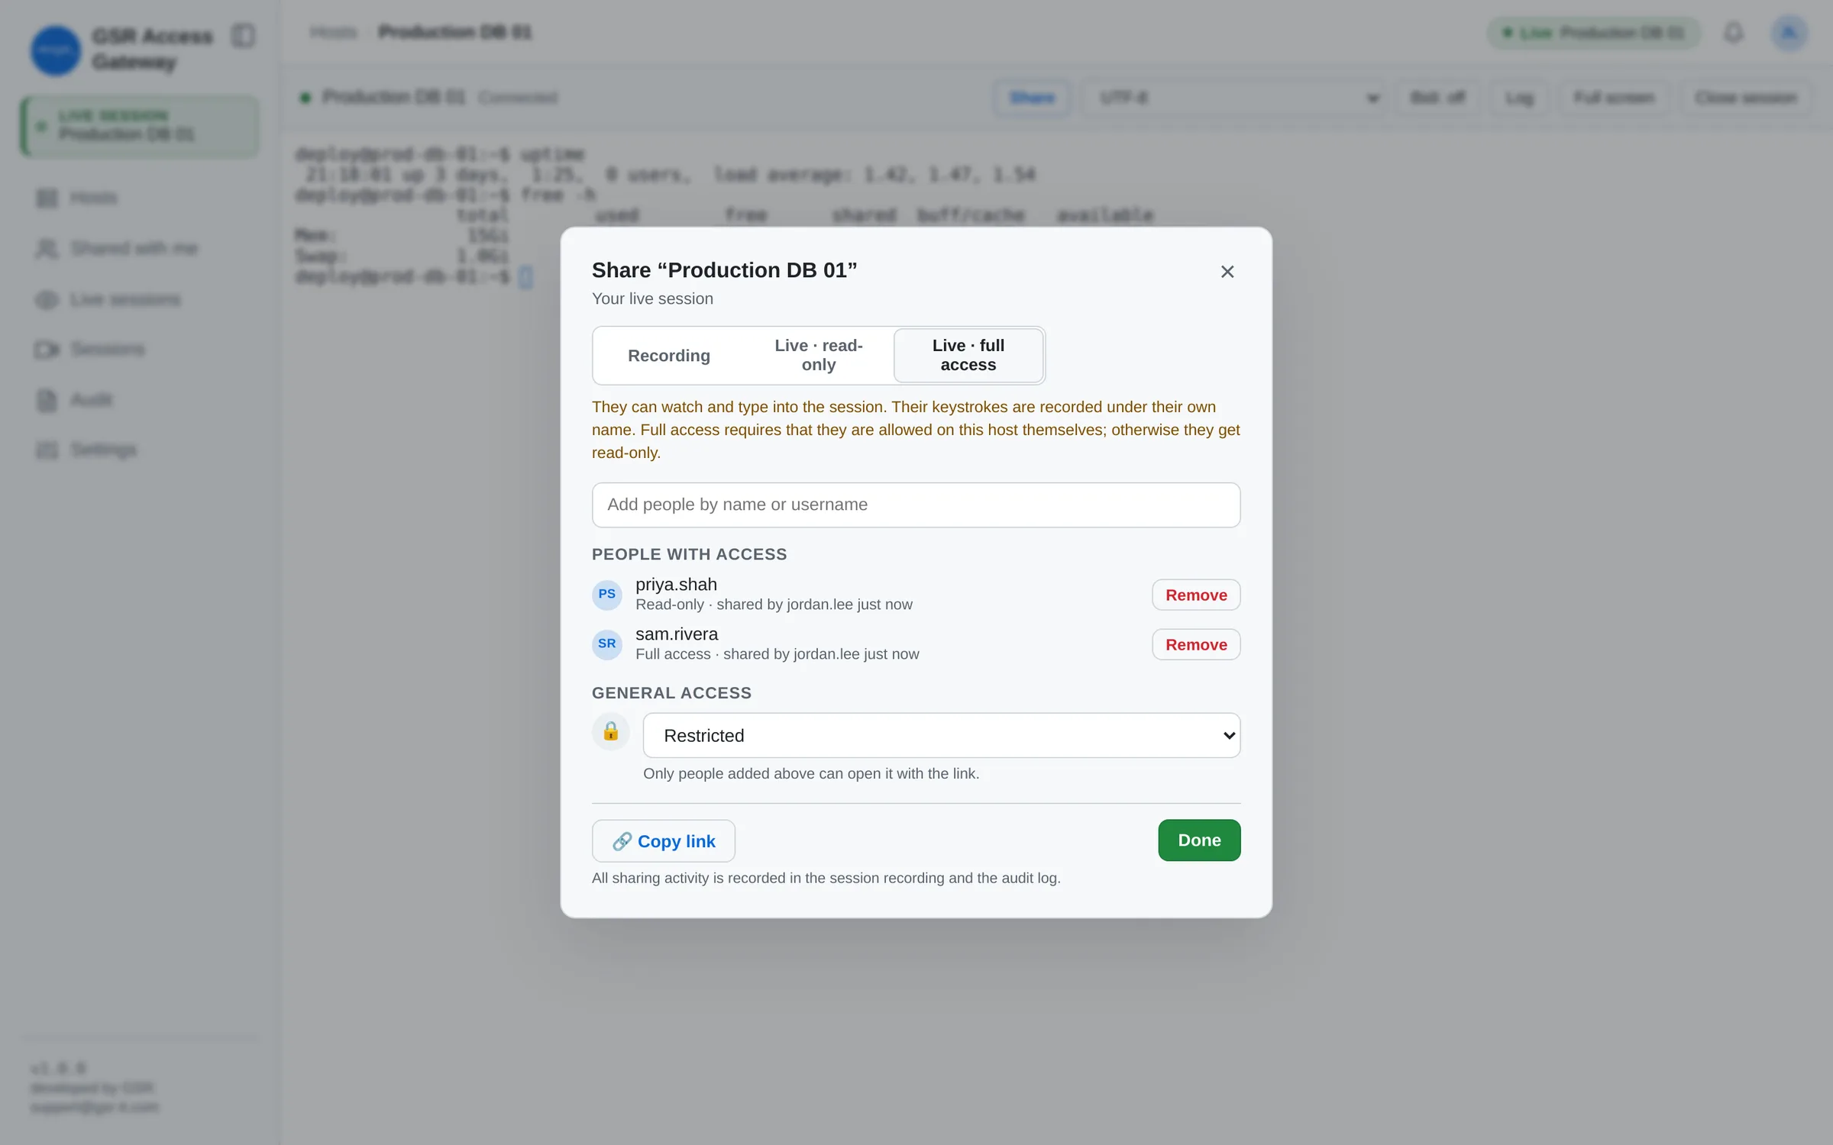Click the PS avatar for priya.shah

pyautogui.click(x=607, y=595)
